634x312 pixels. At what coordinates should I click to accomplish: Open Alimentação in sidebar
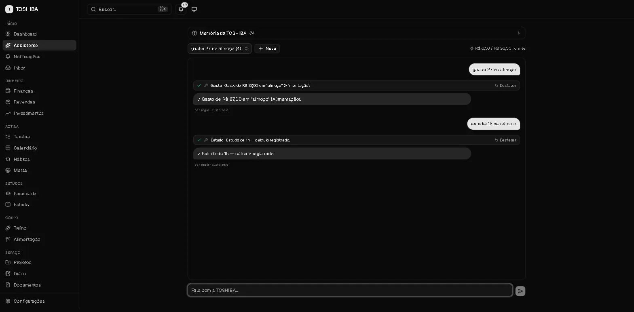[39, 239]
